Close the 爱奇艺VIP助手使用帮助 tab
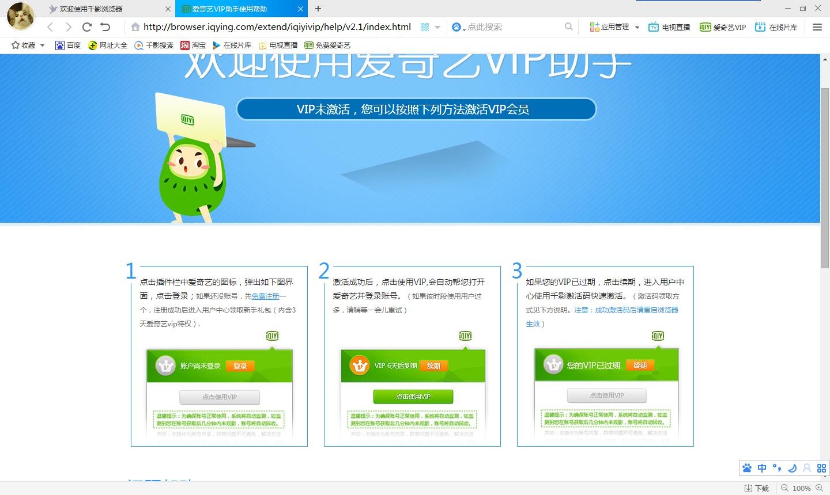830x495 pixels. click(x=300, y=9)
